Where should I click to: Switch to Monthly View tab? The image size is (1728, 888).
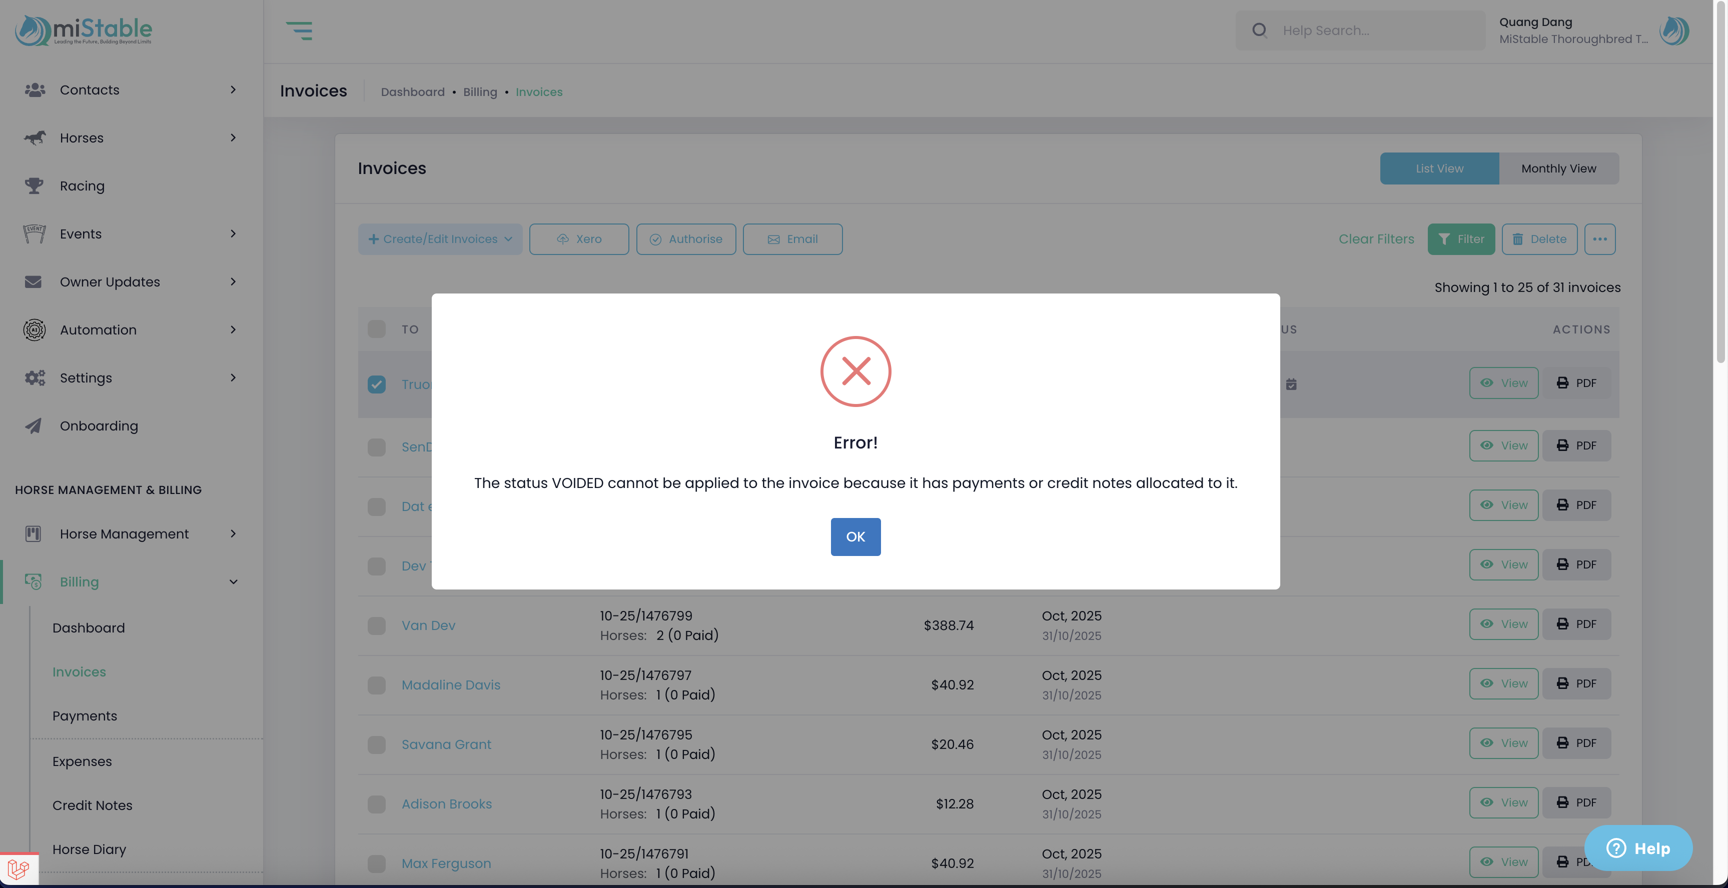pyautogui.click(x=1558, y=168)
